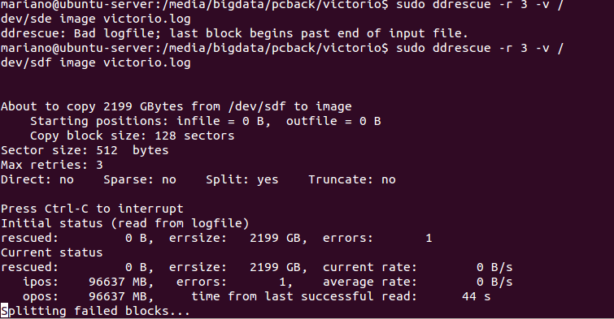Click the 'Truncate: no' option text
614x319 pixels.
(x=351, y=180)
